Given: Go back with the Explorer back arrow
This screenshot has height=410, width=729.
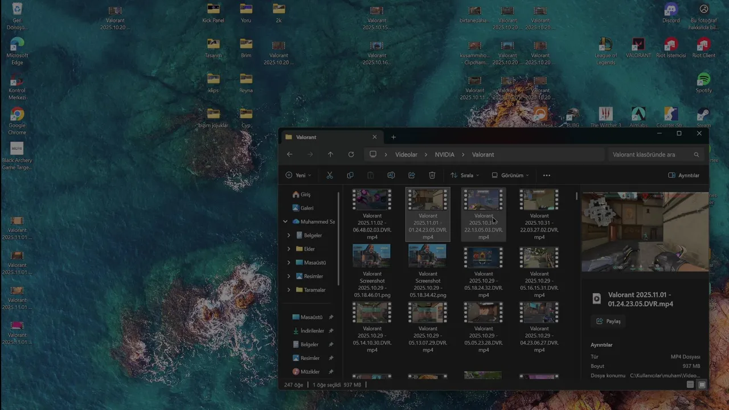Looking at the screenshot, I should click(290, 154).
